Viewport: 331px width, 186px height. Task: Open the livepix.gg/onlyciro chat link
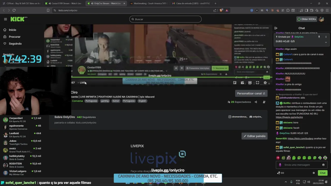click(289, 117)
